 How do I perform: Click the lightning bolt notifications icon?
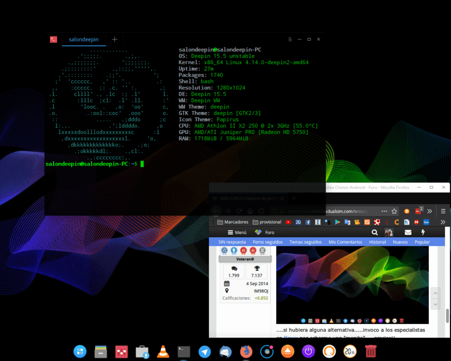point(423,232)
